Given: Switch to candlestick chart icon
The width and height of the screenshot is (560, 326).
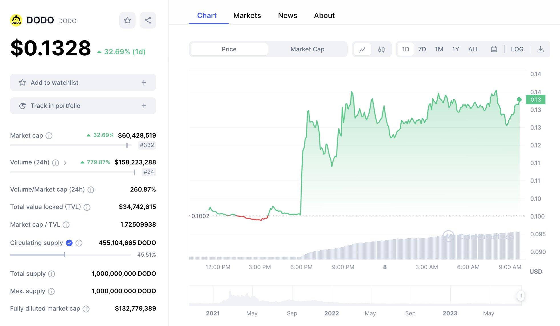Looking at the screenshot, I should coord(381,49).
